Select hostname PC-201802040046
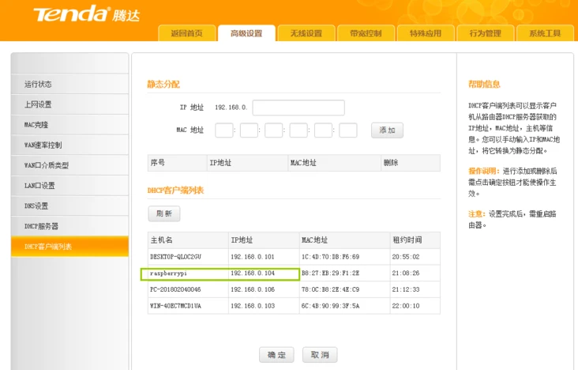 (175, 289)
